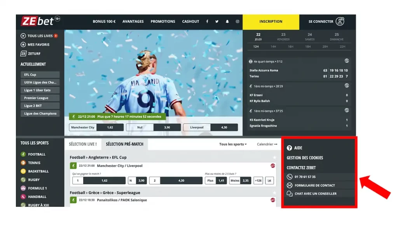Open Formulaire de contact link
Image resolution: width=398 pixels, height=225 pixels.
[314, 185]
